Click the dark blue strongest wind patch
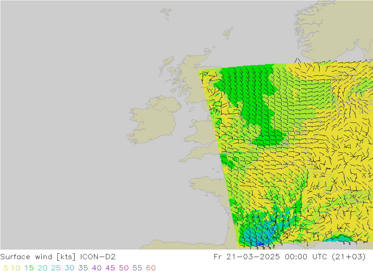The height and width of the screenshot is (273, 373). click(x=260, y=244)
